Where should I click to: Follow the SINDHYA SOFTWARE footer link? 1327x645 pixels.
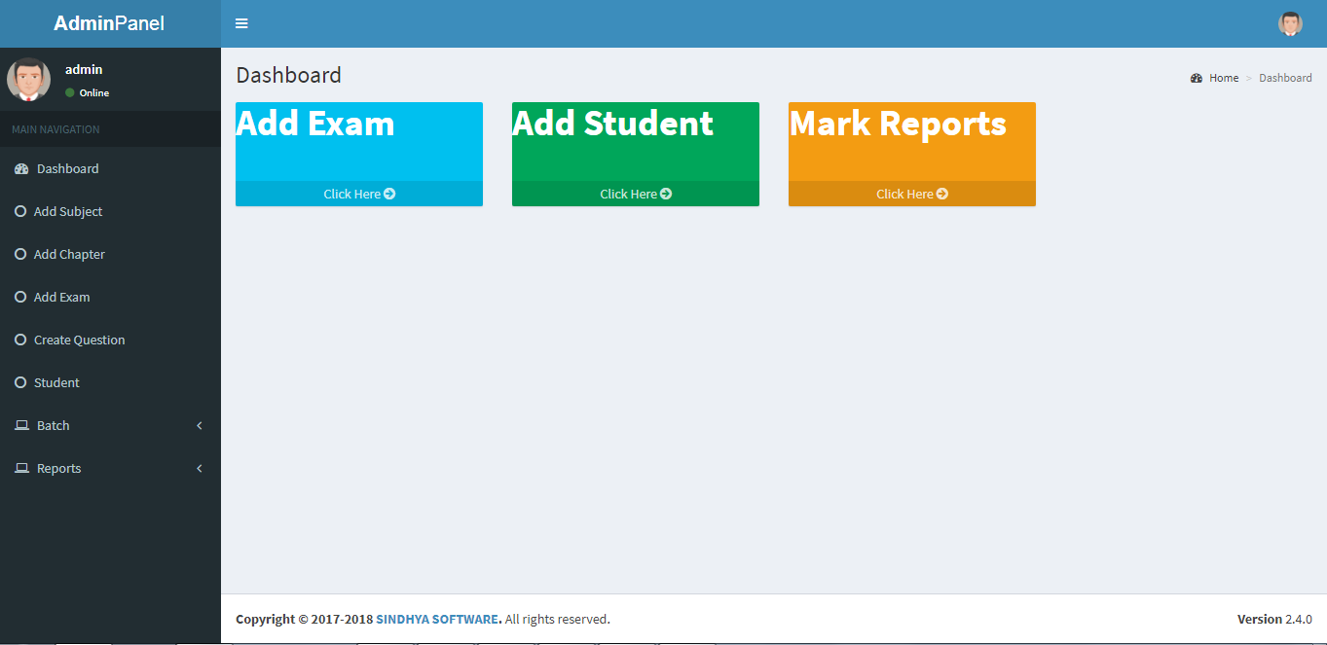[438, 619]
